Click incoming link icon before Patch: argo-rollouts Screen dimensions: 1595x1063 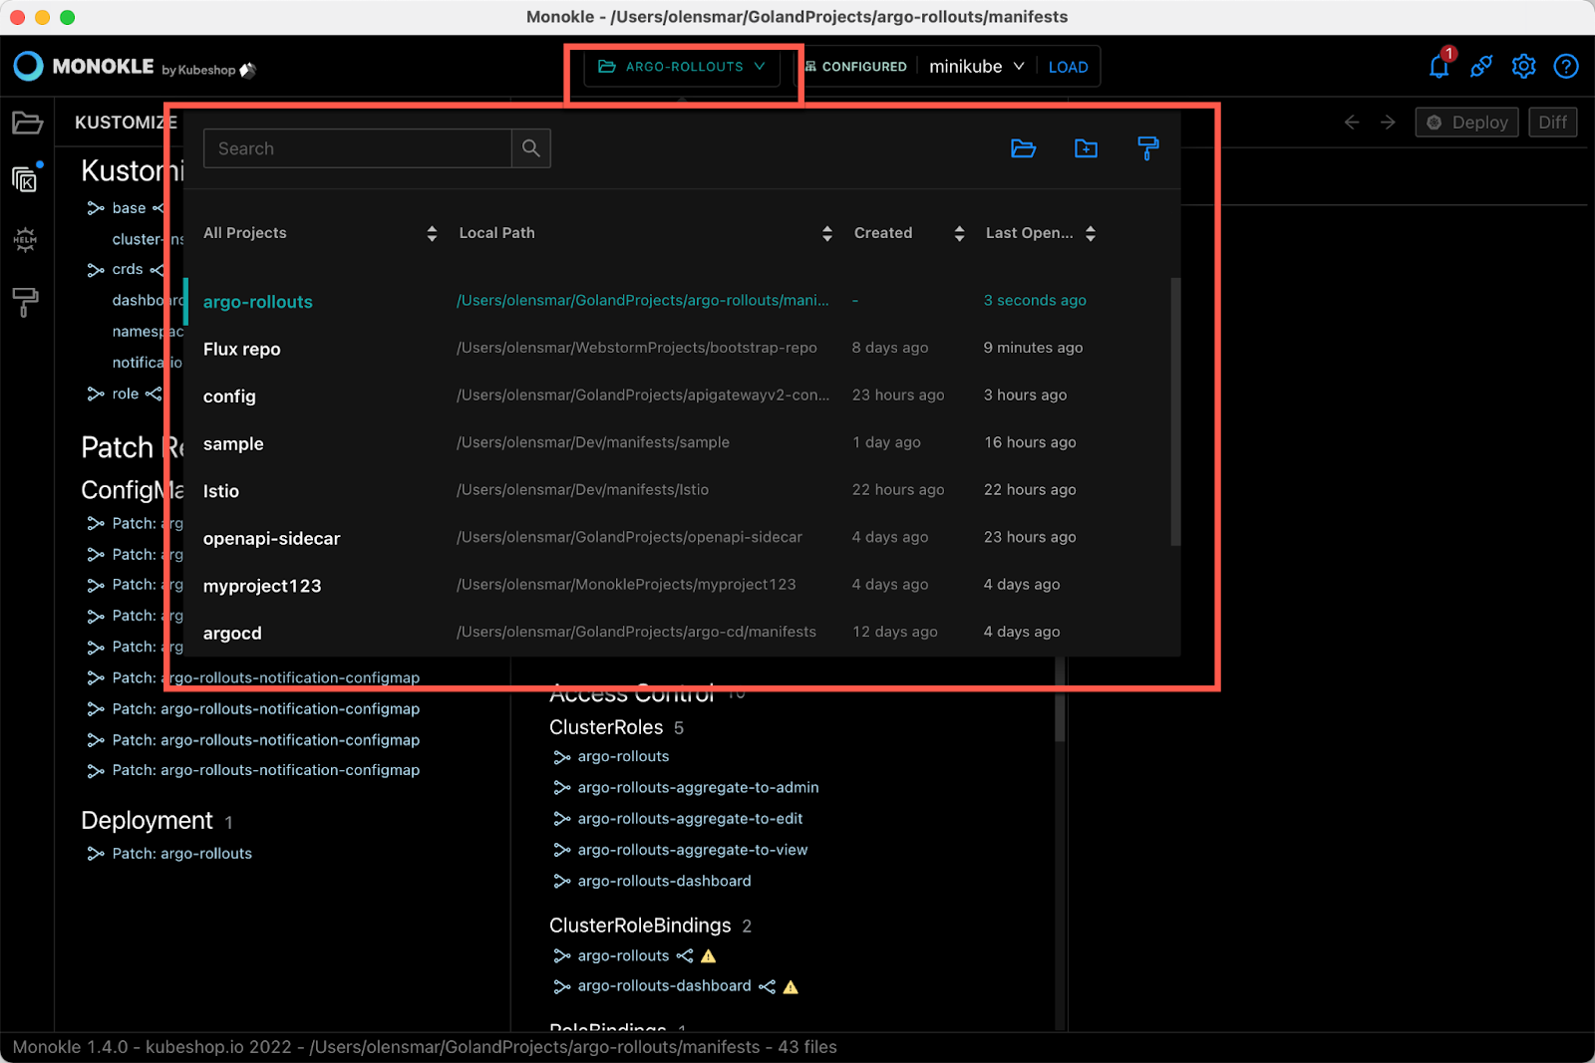(x=96, y=854)
